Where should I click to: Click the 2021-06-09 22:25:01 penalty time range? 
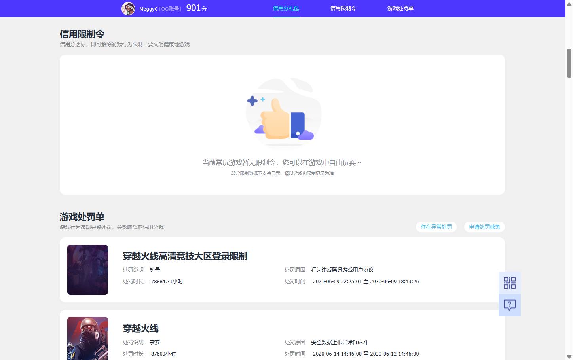366,282
